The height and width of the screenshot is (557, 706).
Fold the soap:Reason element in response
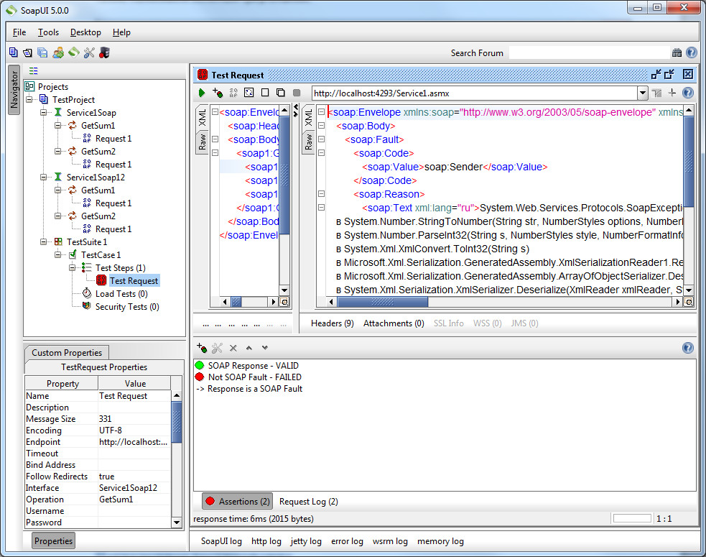322,194
